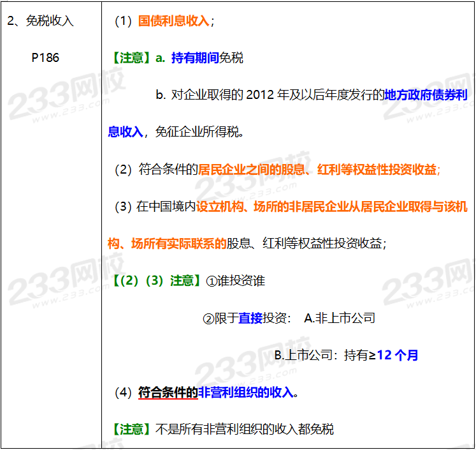This screenshot has width=476, height=450.
Task: Select the "A.非上市公司" option text
Action: (x=340, y=318)
